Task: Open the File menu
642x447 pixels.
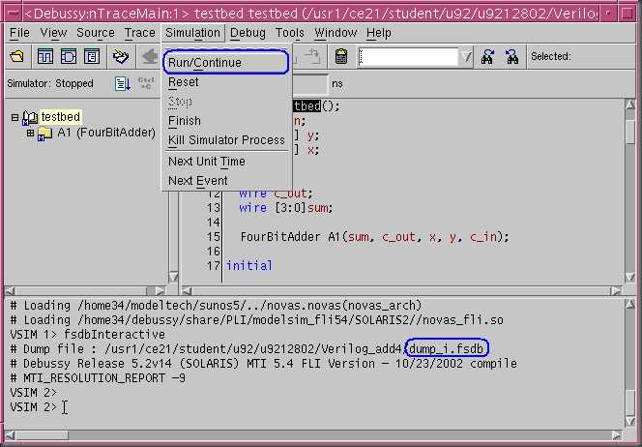Action: 19,32
